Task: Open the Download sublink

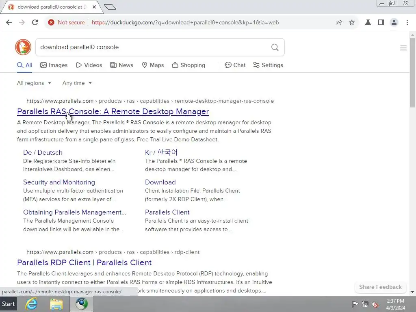Action: tap(160, 182)
